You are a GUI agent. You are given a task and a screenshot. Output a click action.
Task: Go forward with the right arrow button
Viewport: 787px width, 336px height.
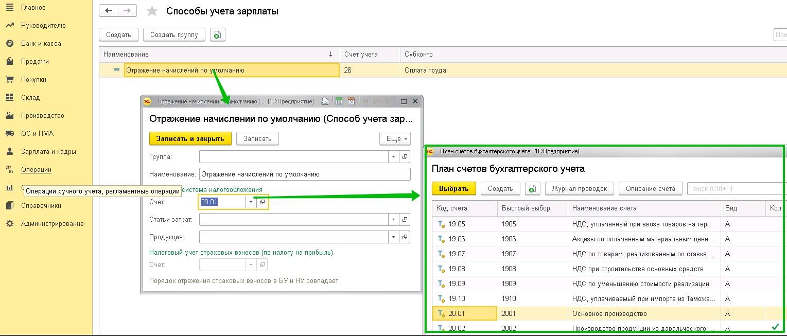coord(127,10)
